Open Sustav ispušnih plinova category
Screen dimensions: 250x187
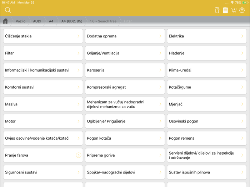click(x=207, y=172)
